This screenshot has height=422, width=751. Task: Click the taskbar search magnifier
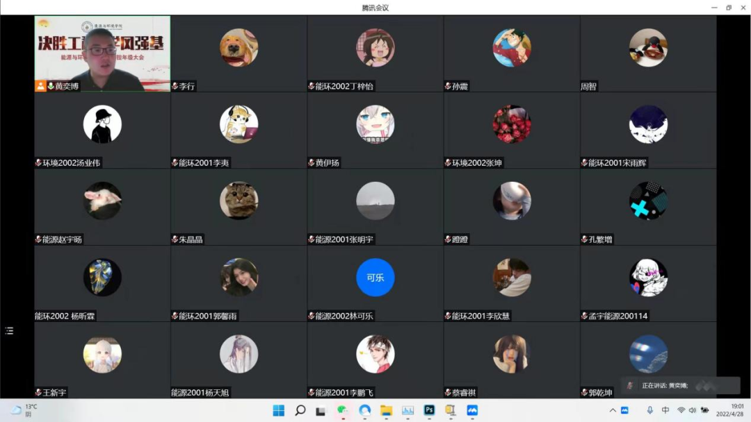pos(300,410)
